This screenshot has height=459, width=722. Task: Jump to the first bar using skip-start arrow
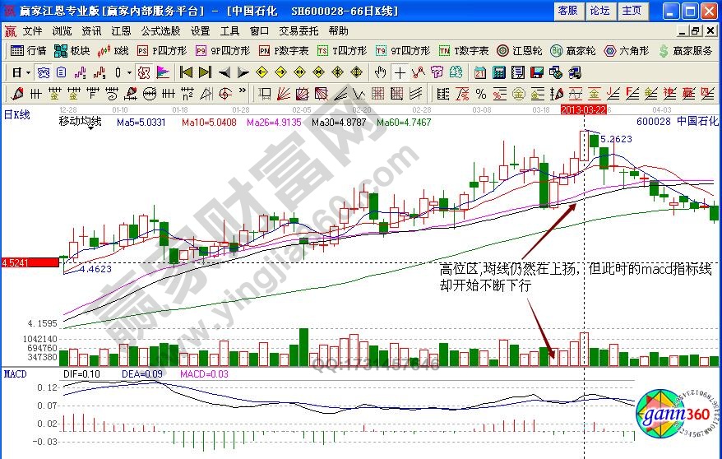186,72
